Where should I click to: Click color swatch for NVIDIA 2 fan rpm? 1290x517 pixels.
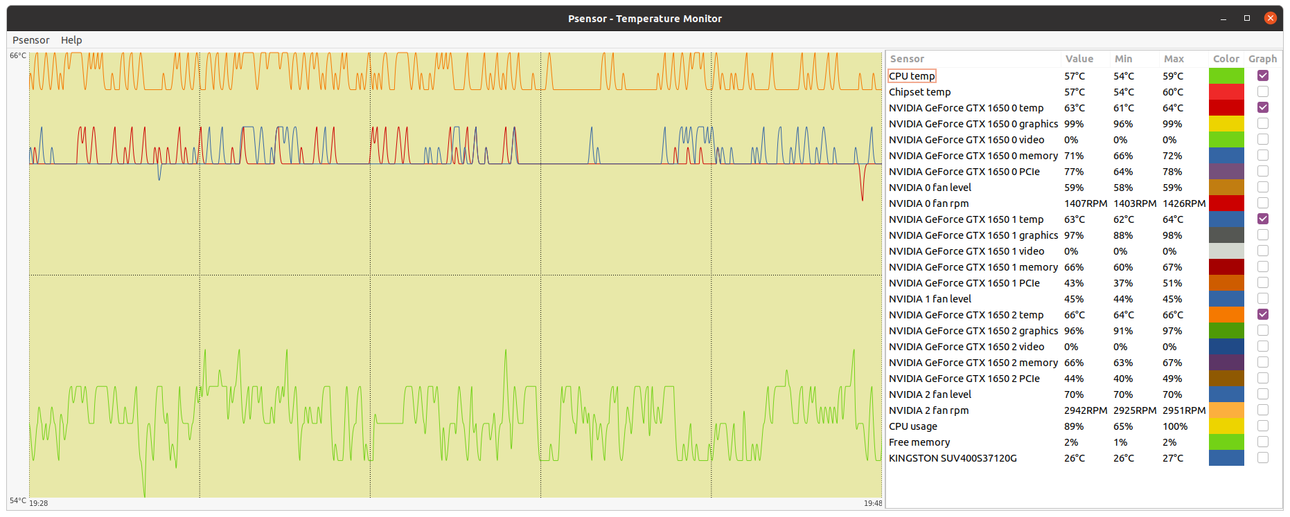pyautogui.click(x=1226, y=410)
